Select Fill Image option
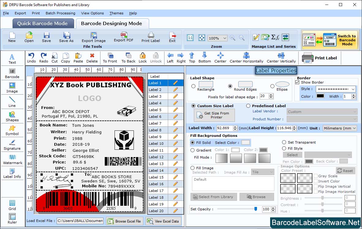The width and height of the screenshot is (362, 229). pyautogui.click(x=193, y=168)
